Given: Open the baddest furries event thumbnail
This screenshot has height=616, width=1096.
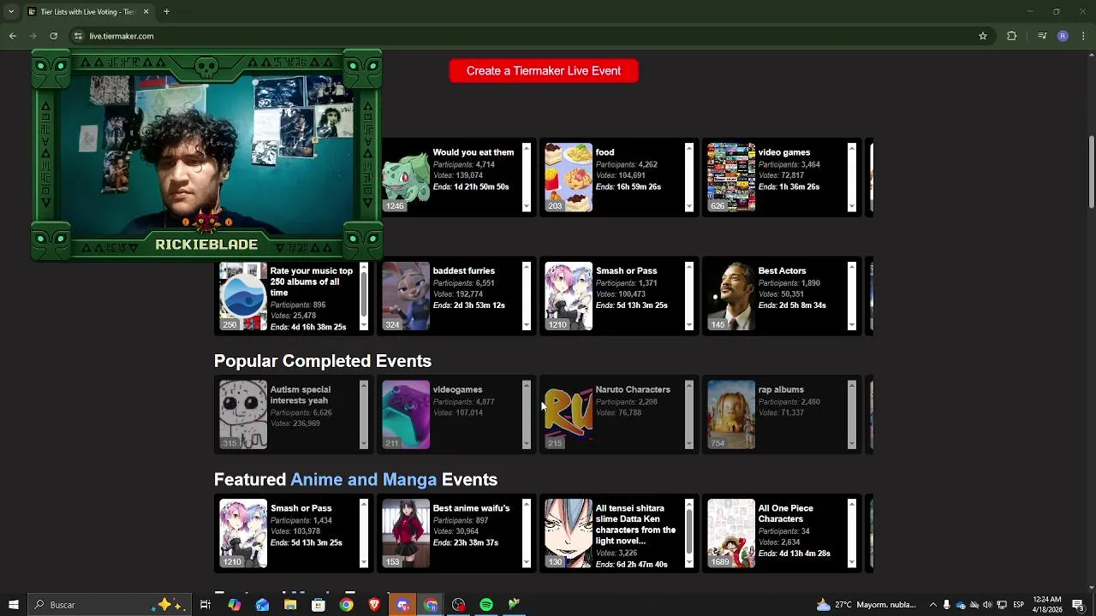Looking at the screenshot, I should click(x=406, y=296).
